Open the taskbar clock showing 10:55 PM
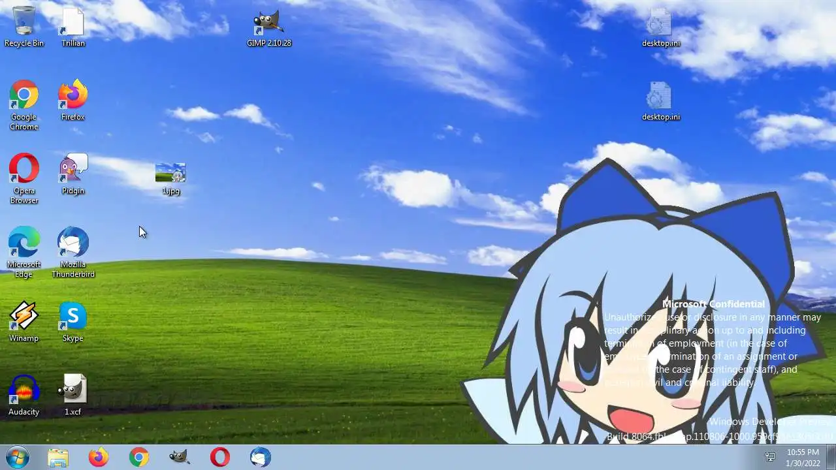Screen dimensions: 836x470 [803, 458]
